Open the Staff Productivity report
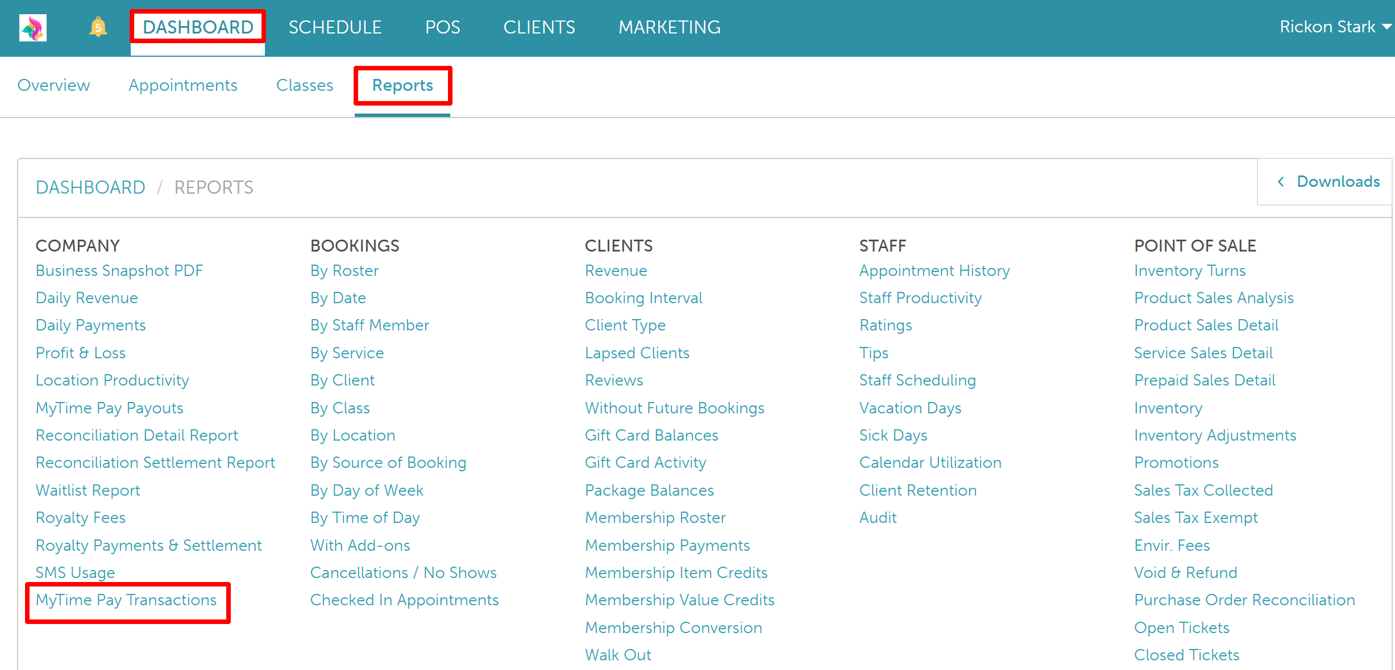The width and height of the screenshot is (1395, 670). (x=920, y=298)
